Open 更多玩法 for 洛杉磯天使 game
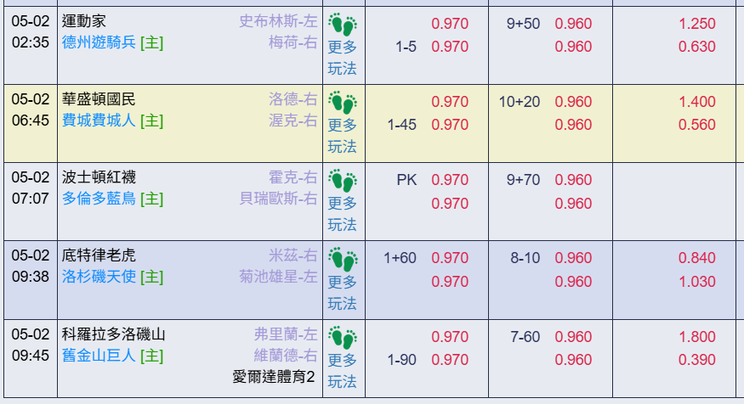Image resolution: width=744 pixels, height=404 pixels. click(343, 292)
